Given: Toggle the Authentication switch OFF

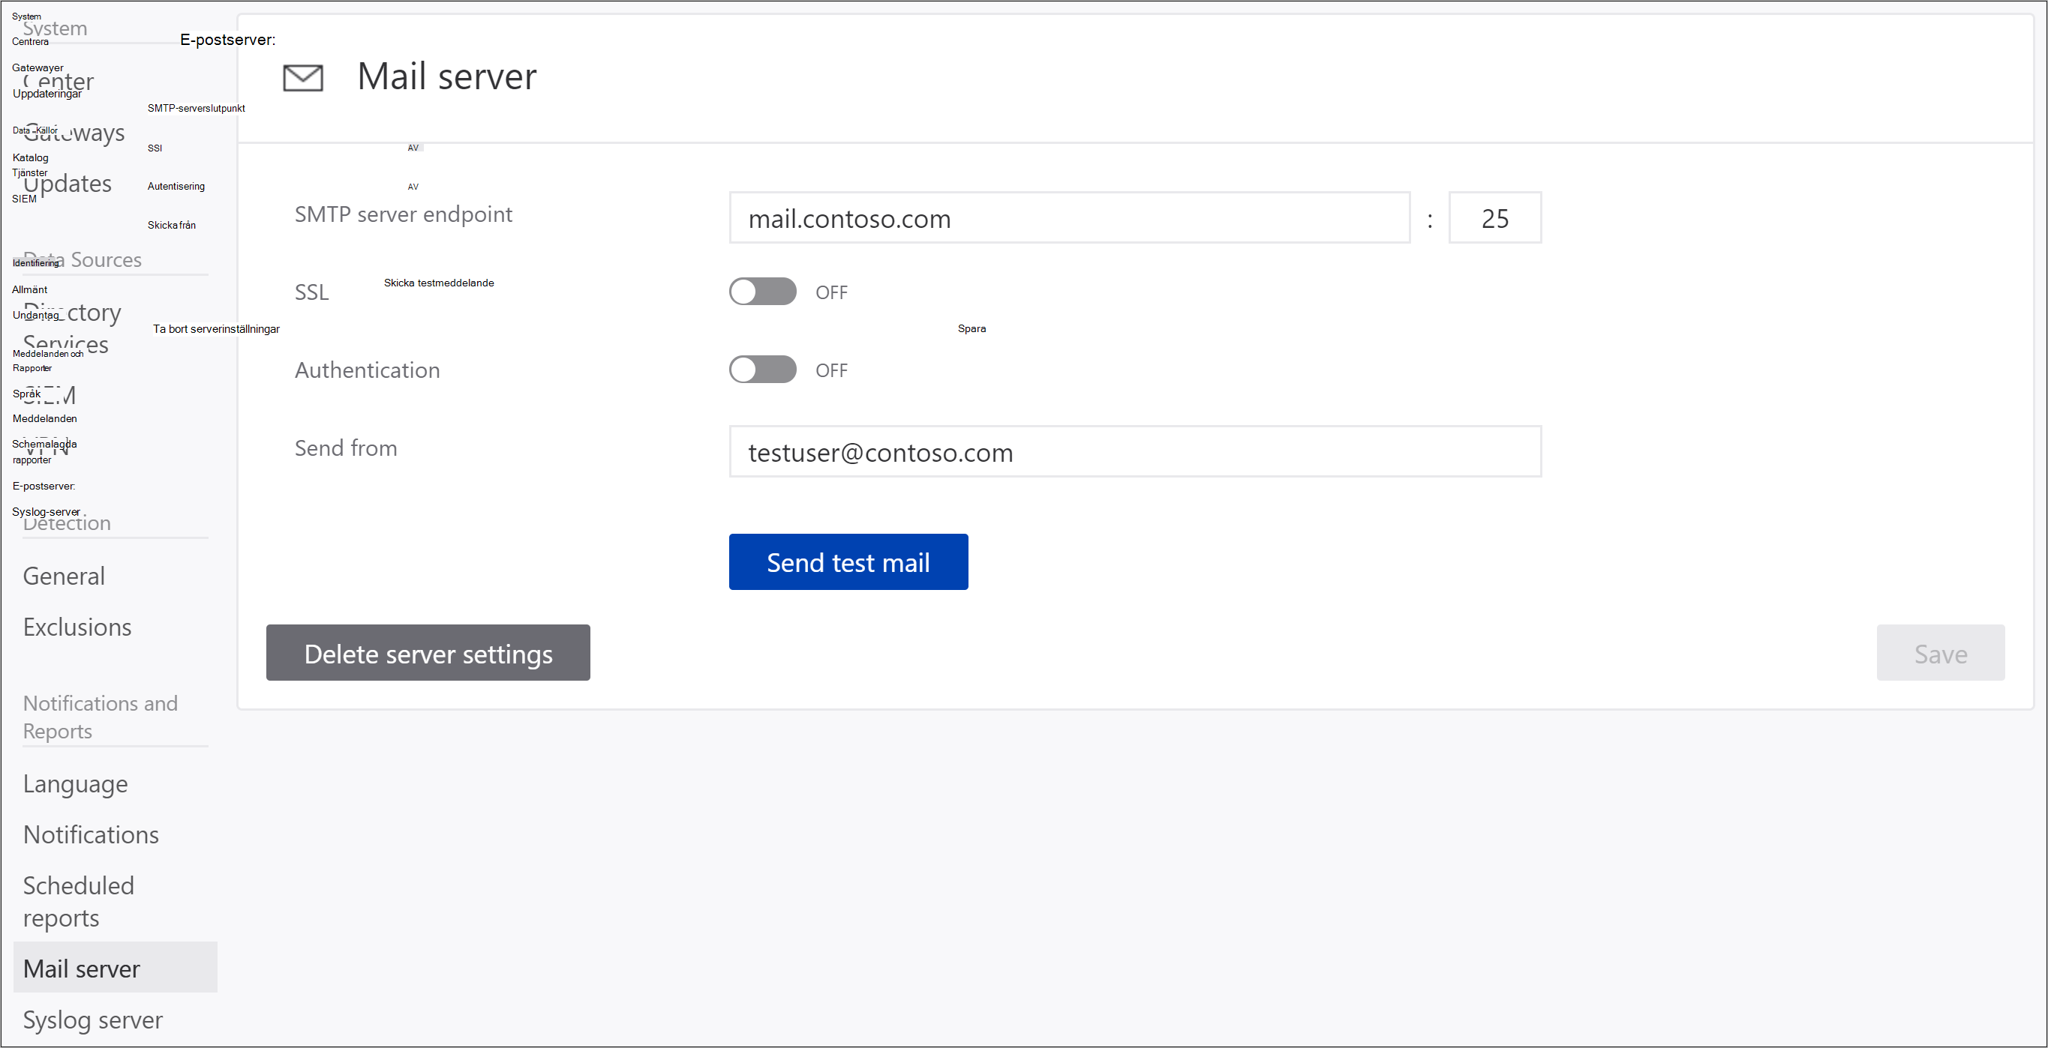Looking at the screenshot, I should pyautogui.click(x=761, y=369).
